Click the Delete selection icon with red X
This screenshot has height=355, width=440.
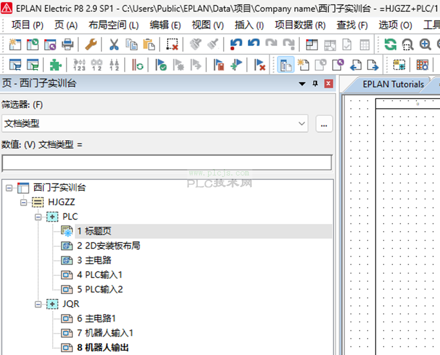pyautogui.click(x=172, y=45)
